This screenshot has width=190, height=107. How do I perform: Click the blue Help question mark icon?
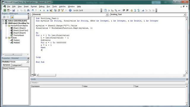click(x=70, y=10)
